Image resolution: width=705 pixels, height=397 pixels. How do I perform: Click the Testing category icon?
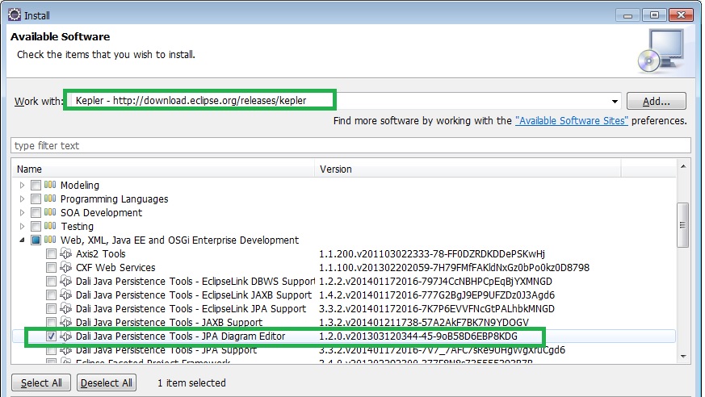[50, 227]
